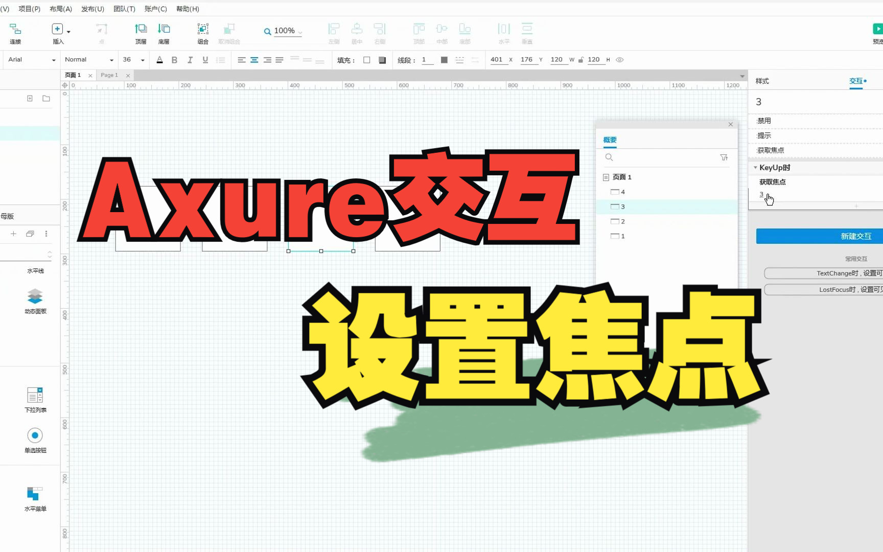This screenshot has width=883, height=552.
Task: Click the Y position field 176
Action: tap(527, 60)
